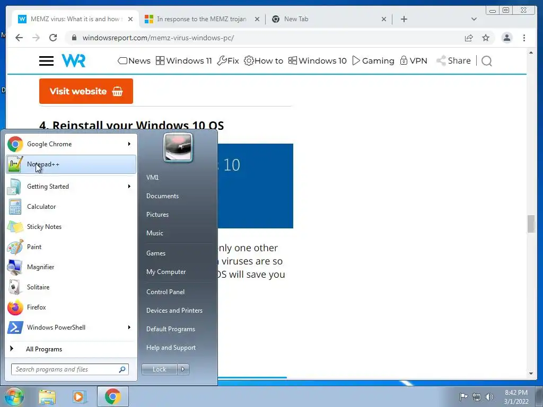
Task: Launch Calculator from Start menu
Action: (71, 207)
